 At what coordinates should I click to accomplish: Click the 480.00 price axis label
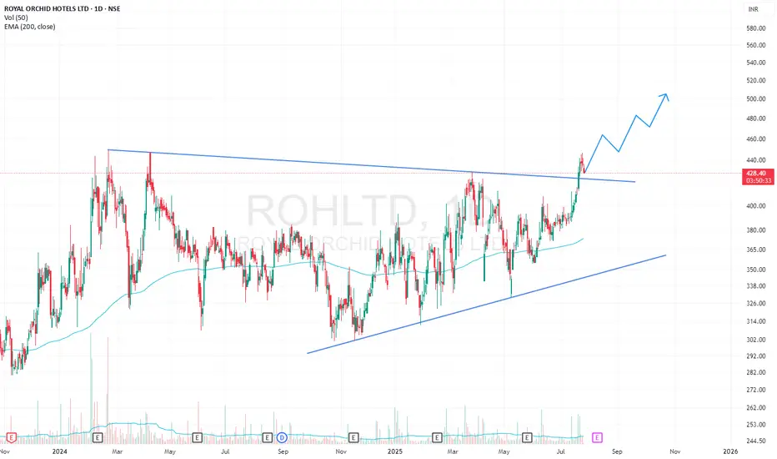tap(756, 119)
